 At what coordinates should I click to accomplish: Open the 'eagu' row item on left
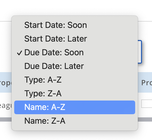pyautogui.click(x=6, y=106)
